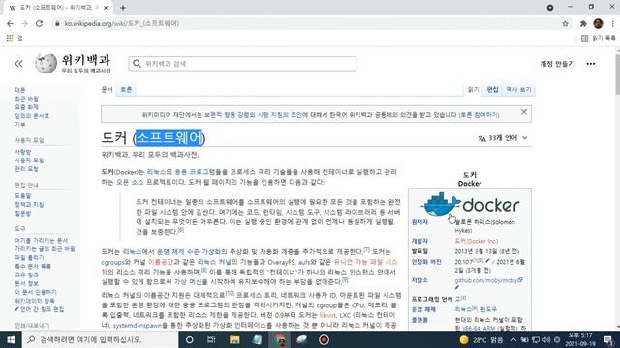The width and height of the screenshot is (620, 348).
Task: Click the clock in the system tray
Action: tap(580, 339)
